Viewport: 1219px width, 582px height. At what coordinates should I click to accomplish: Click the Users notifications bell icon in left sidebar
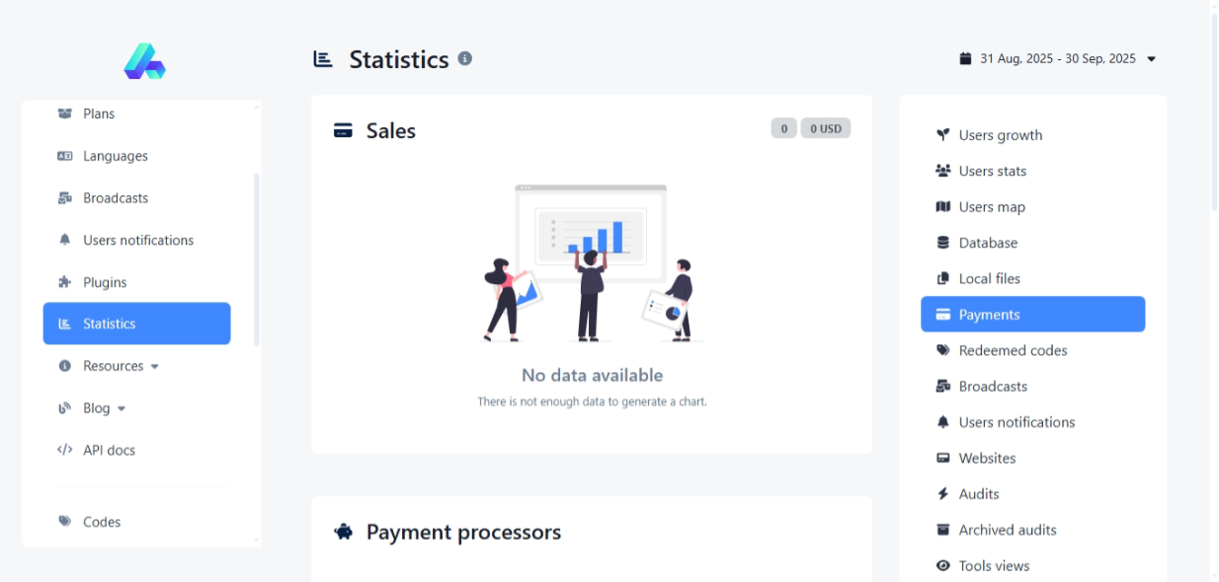tap(65, 240)
